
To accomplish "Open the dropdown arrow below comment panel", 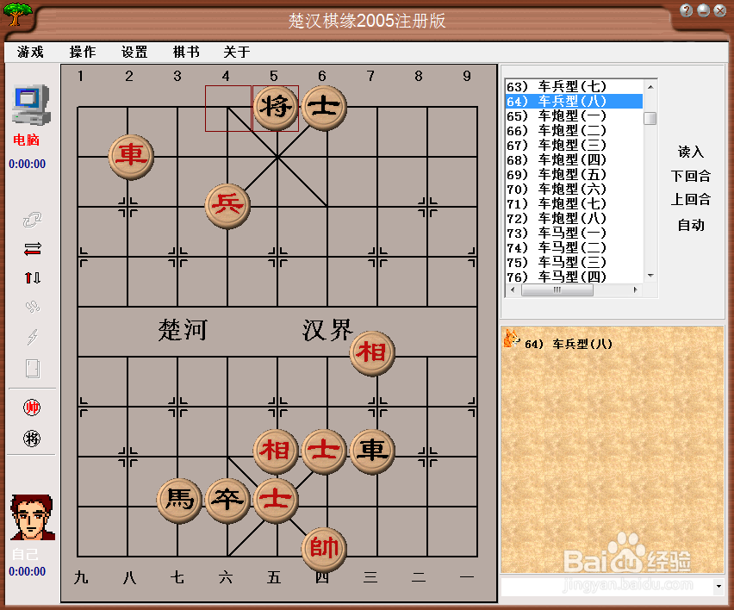I will pyautogui.click(x=718, y=586).
